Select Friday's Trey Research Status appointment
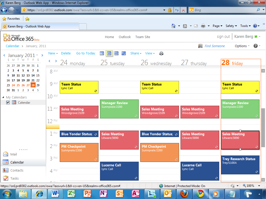266x199 pixels. [x=240, y=165]
